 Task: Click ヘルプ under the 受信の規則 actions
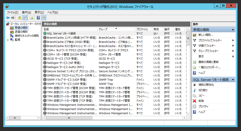tap(202, 73)
